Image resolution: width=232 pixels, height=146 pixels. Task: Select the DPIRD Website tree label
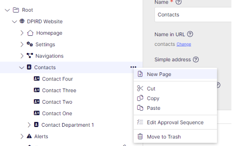tap(45, 21)
